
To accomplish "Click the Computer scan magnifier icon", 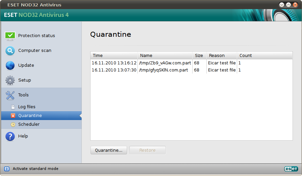I will tap(10, 51).
